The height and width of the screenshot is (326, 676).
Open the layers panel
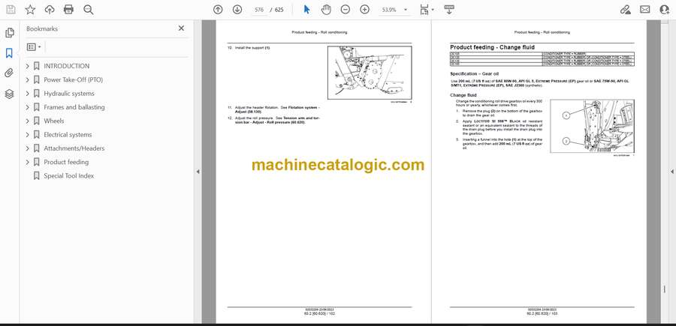(9, 94)
